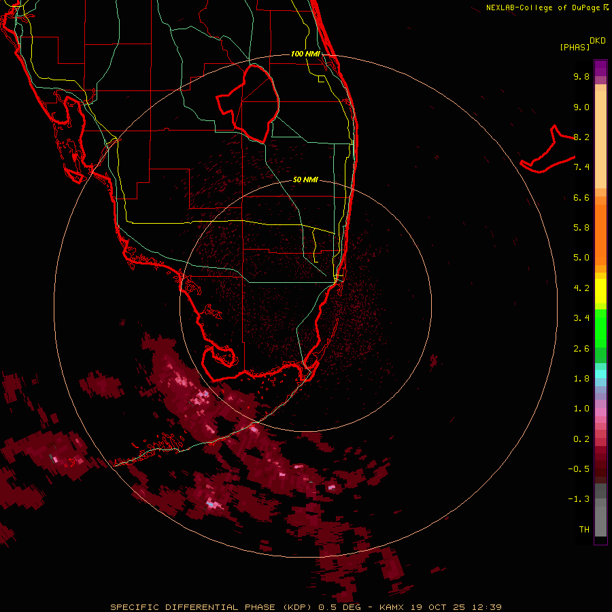Click inside the Lake Okeechobee outline
The image size is (612, 612).
tap(254, 103)
